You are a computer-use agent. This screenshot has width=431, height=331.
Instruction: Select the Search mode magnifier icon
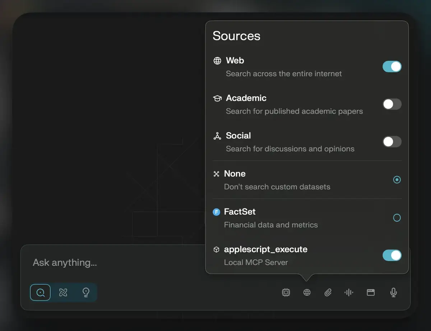click(40, 292)
